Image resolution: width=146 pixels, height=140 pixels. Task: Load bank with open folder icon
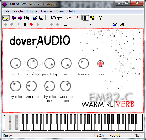35,18
